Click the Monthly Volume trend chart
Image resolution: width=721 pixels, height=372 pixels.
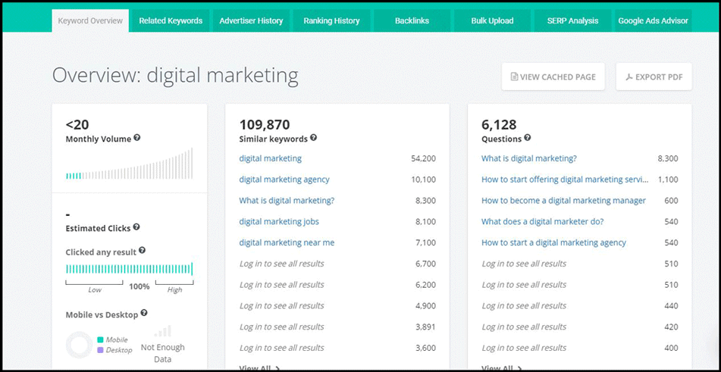coord(129,164)
